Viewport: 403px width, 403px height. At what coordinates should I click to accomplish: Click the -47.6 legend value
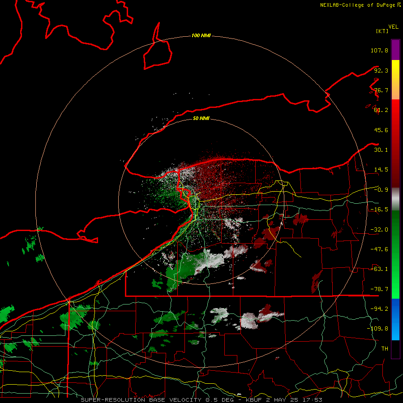tap(379, 249)
